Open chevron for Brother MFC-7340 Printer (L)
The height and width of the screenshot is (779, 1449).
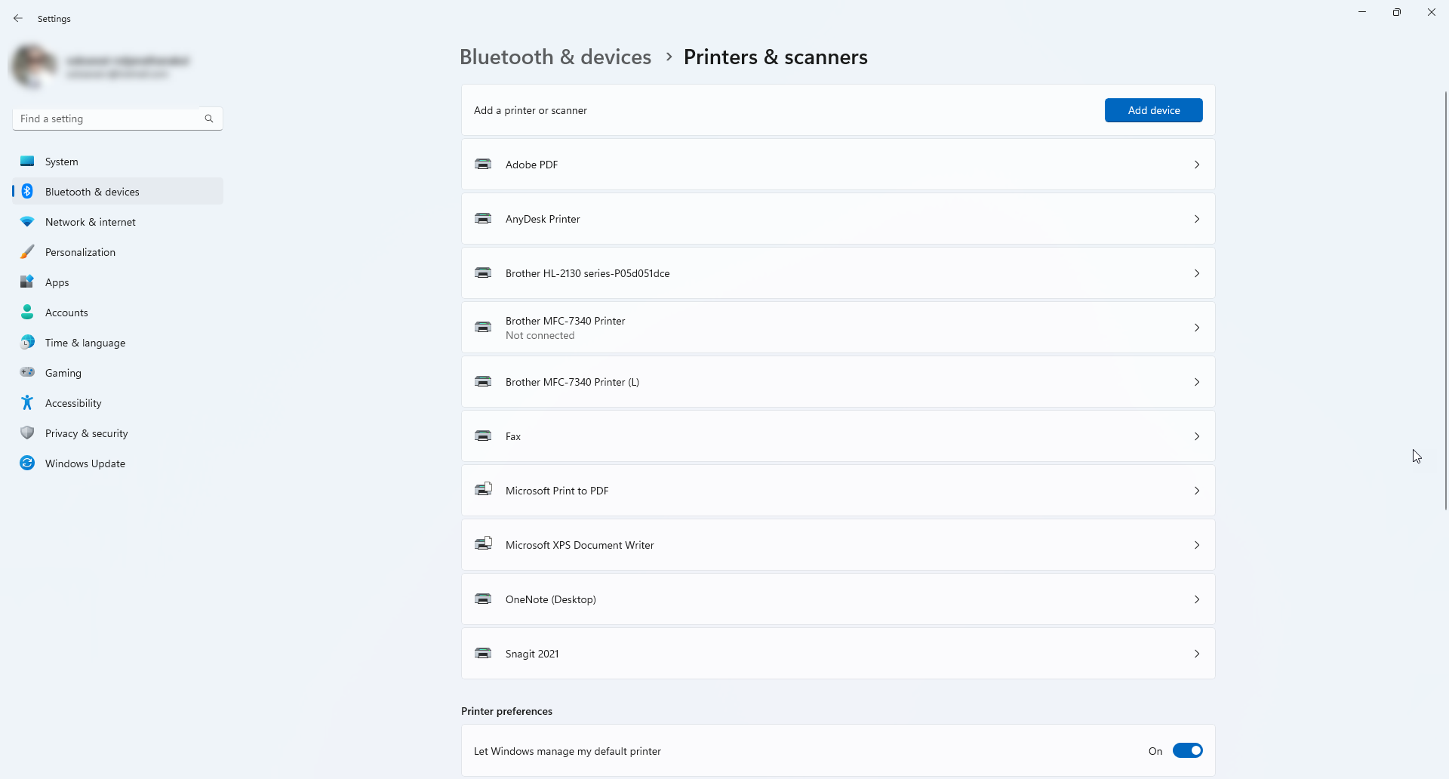coord(1197,382)
